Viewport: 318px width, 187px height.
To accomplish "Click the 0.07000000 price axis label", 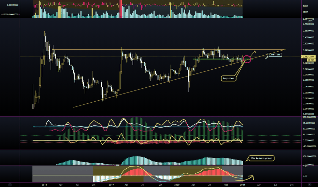I will [x=308, y=75].
